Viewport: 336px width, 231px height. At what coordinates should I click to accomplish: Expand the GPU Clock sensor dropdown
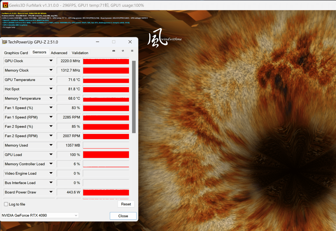51,61
